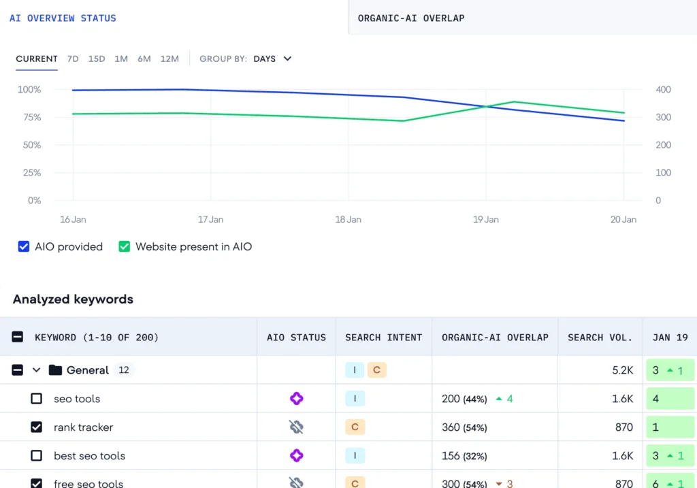Click the blue "I" intent badge for "best seo tools"

[x=354, y=455]
